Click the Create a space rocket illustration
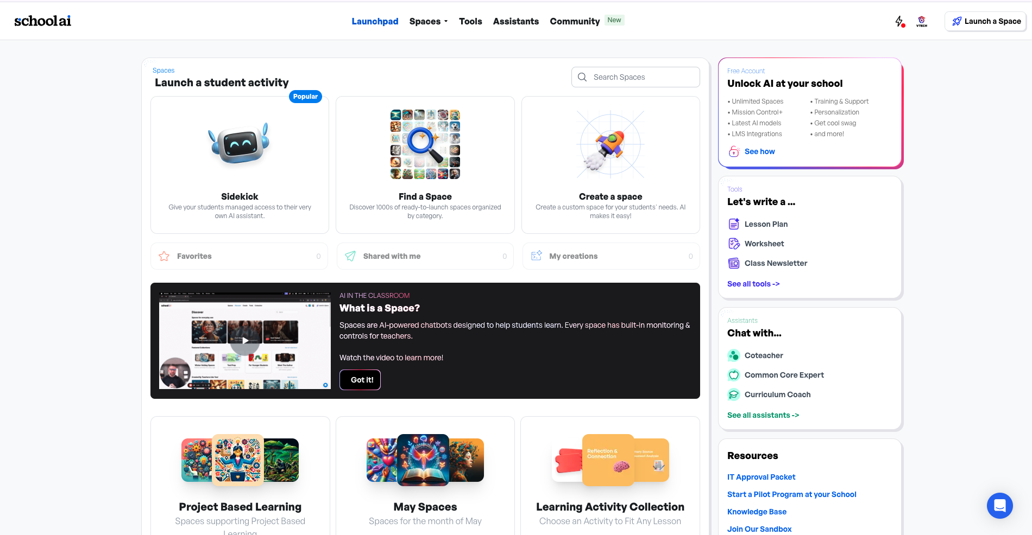The width and height of the screenshot is (1032, 535). [611, 145]
